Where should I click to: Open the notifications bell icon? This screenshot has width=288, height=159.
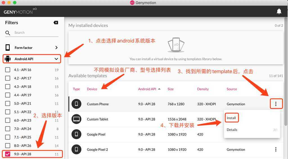pyautogui.click(x=279, y=11)
